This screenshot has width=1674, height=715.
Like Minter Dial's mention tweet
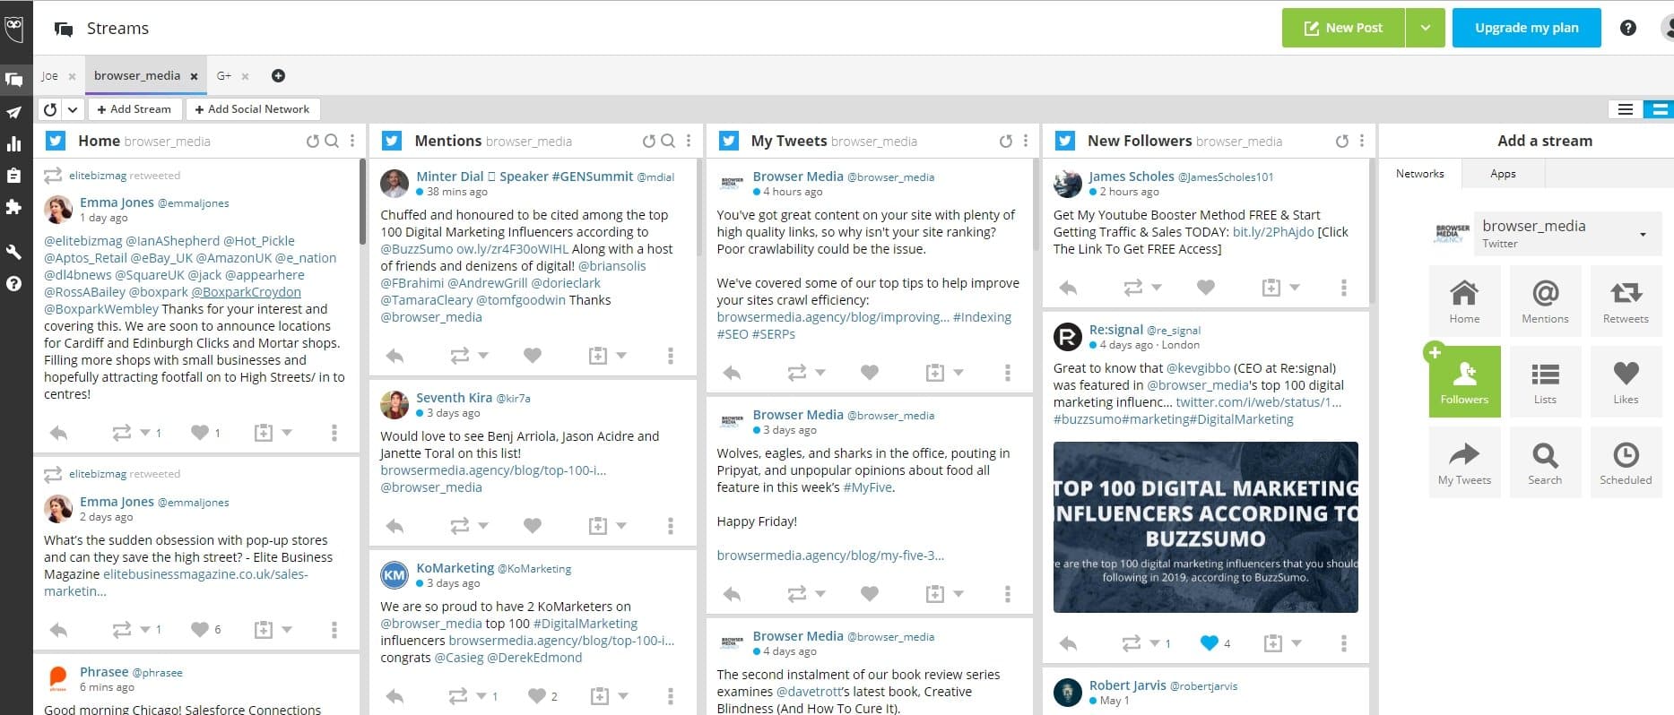533,356
